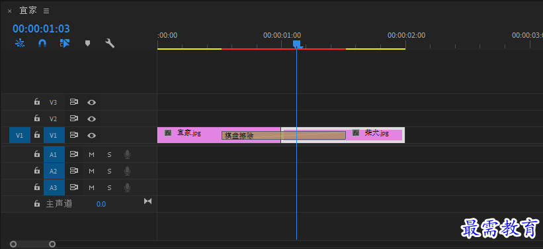Solo the A1 audio track

click(x=109, y=155)
